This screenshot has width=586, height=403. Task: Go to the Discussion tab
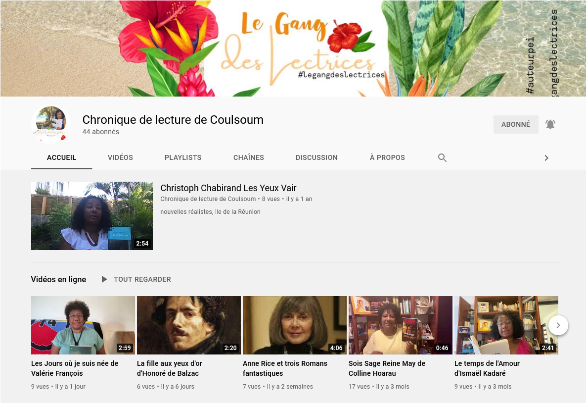316,157
